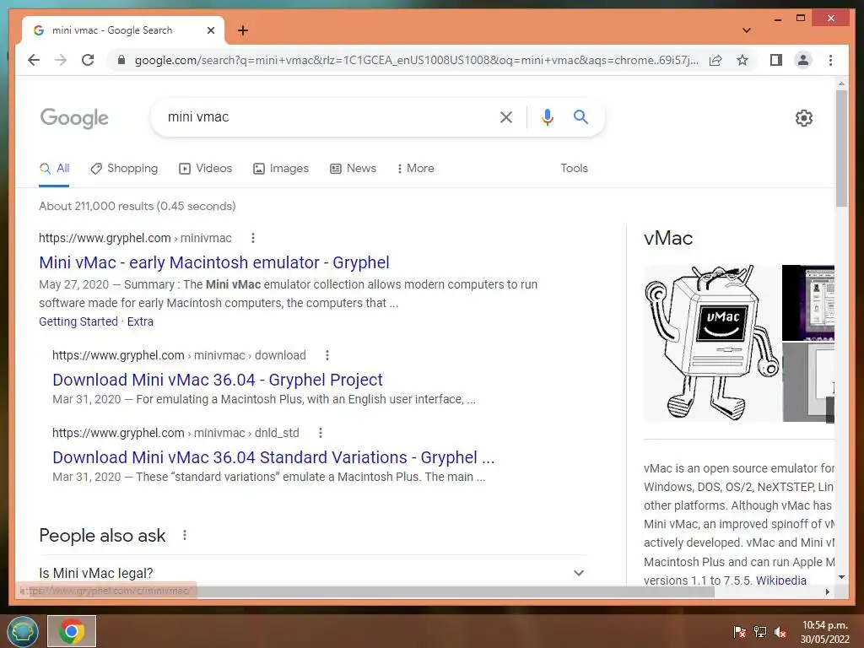Open the Windows Start orb

23,631
